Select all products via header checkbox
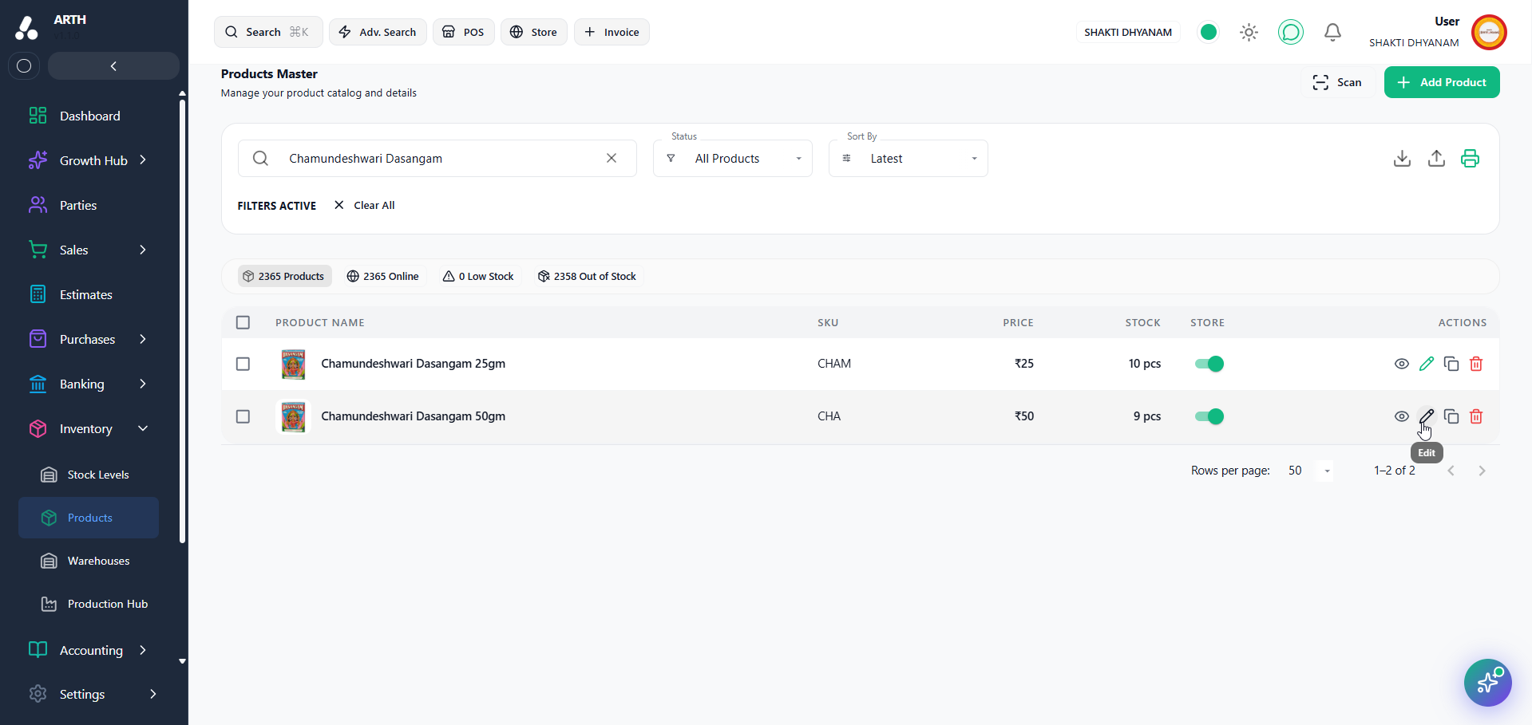 (243, 322)
